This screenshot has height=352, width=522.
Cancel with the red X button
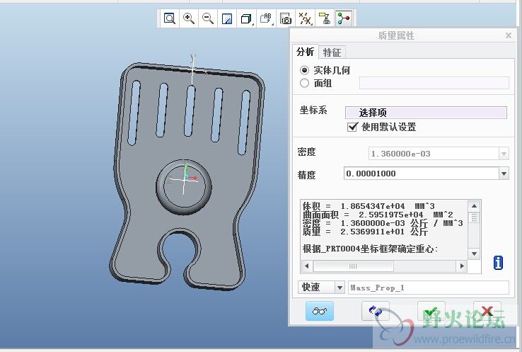coord(487,311)
